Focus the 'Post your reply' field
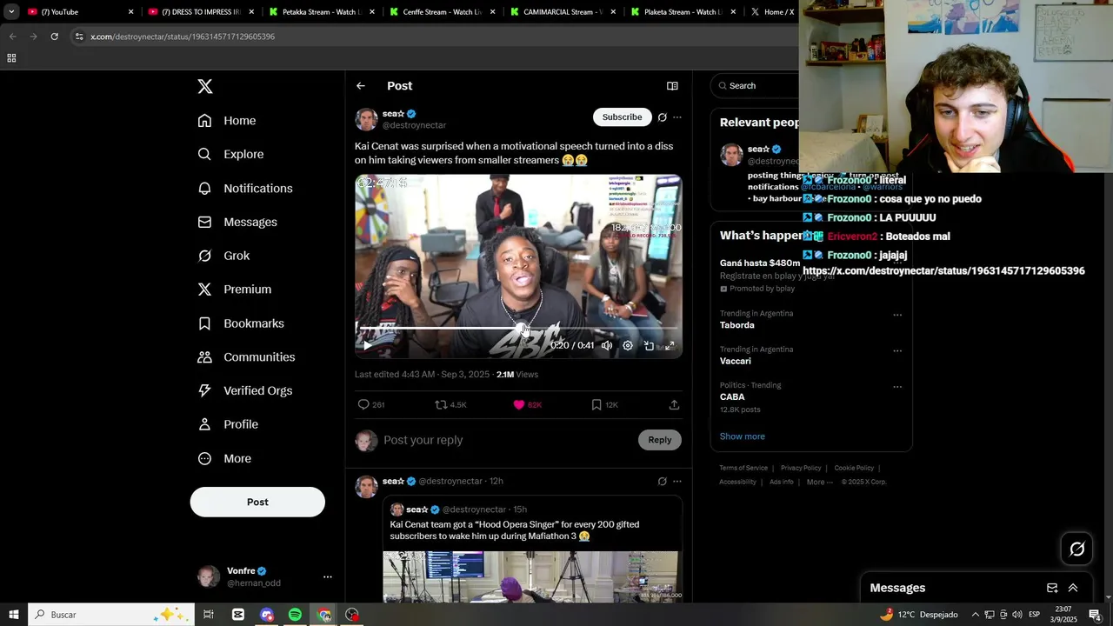Screen dimensions: 1113x626 tap(507, 440)
